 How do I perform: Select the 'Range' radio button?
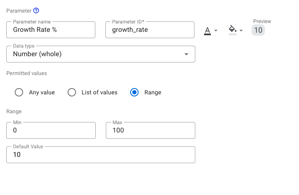[134, 92]
